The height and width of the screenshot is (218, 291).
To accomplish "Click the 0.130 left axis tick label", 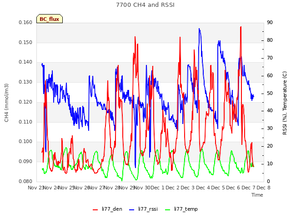I will click(25, 82).
